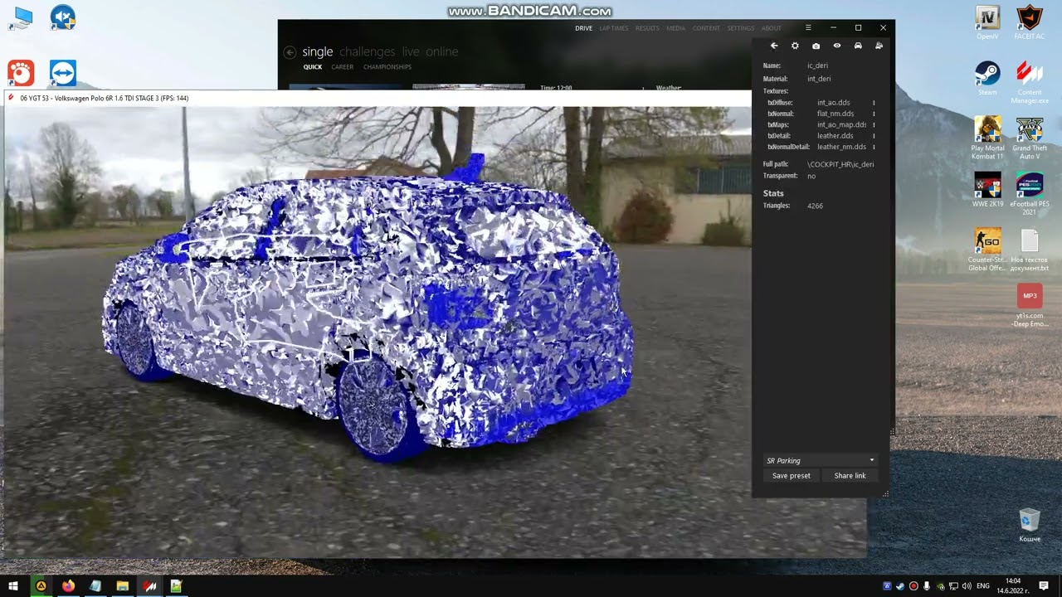Toggle the eye visibility icon in panel

click(x=836, y=46)
